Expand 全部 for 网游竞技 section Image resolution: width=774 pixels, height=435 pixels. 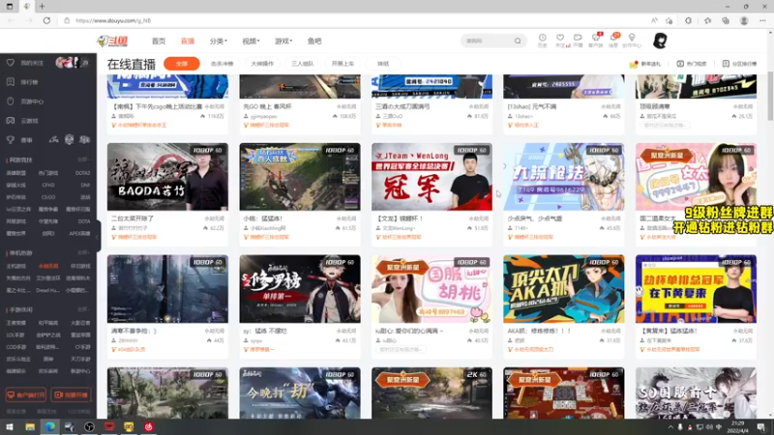pyautogui.click(x=83, y=159)
